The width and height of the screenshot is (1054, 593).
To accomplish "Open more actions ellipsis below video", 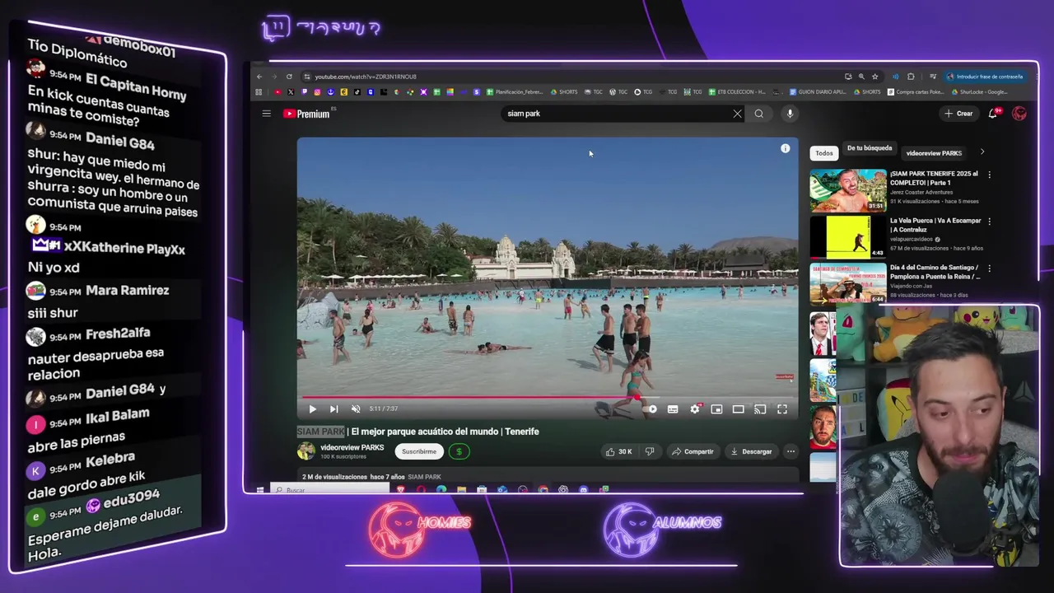I will (x=790, y=451).
